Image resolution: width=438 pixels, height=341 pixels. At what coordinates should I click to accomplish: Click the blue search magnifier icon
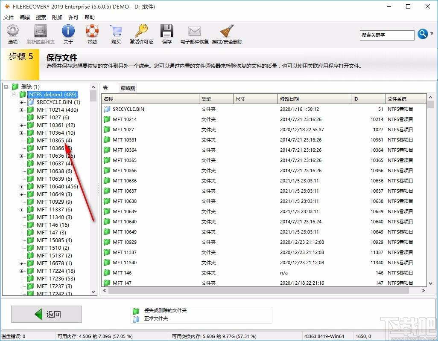(x=423, y=34)
